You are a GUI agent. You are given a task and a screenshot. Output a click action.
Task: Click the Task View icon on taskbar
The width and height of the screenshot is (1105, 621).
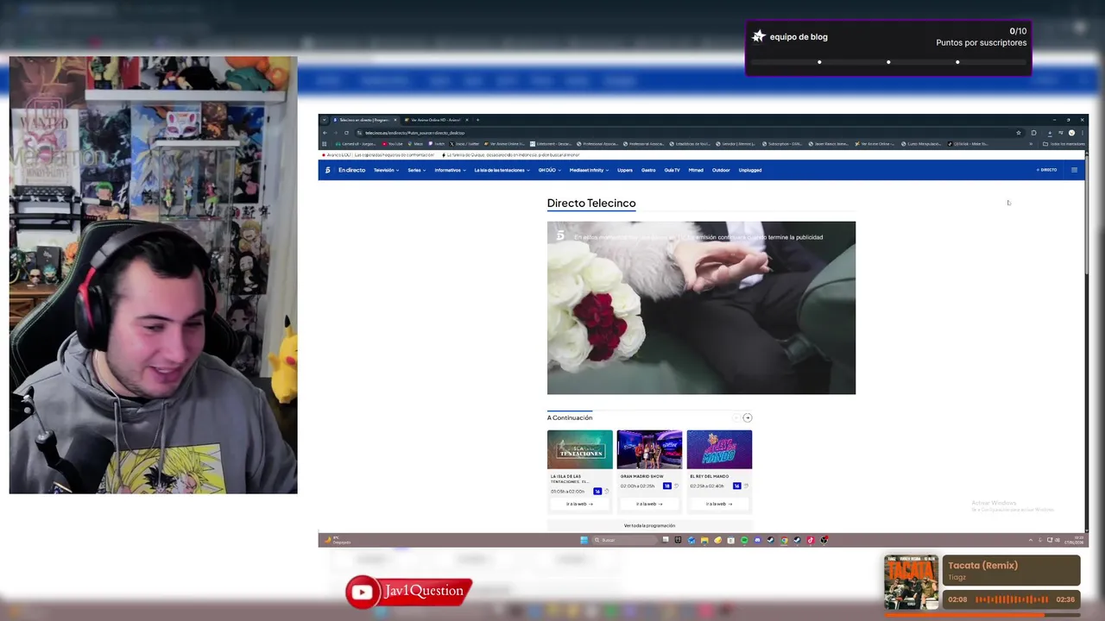[x=665, y=540]
